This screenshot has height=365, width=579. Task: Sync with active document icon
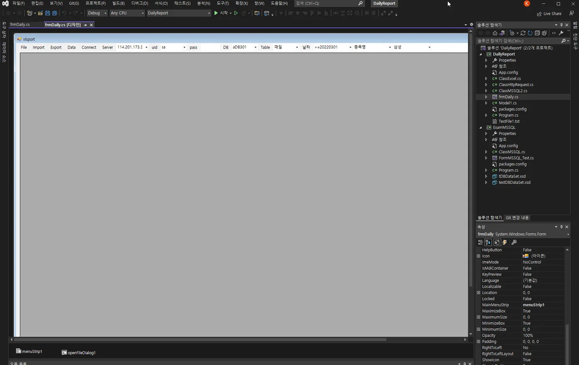click(523, 33)
